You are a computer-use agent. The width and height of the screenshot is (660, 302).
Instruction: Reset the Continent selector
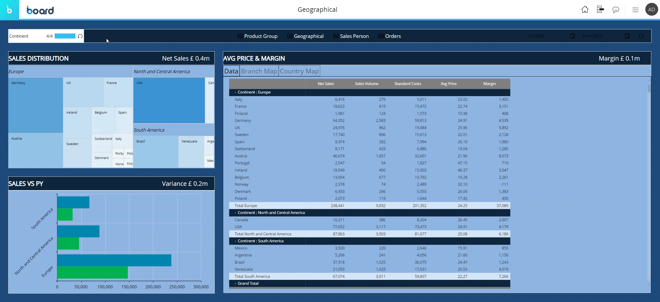tap(80, 36)
